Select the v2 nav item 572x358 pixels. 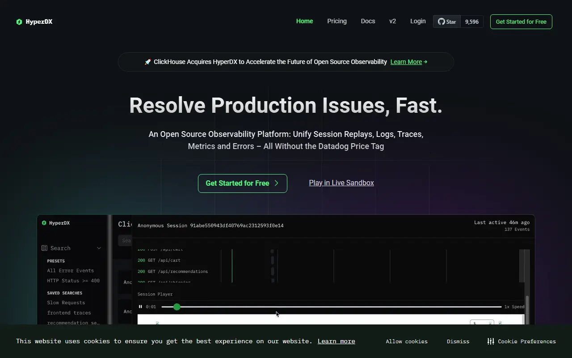pyautogui.click(x=392, y=21)
